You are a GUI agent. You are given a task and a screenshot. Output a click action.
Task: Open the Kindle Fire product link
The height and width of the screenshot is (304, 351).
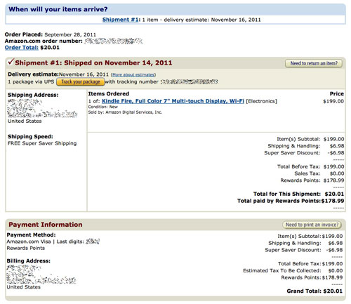[x=173, y=101]
